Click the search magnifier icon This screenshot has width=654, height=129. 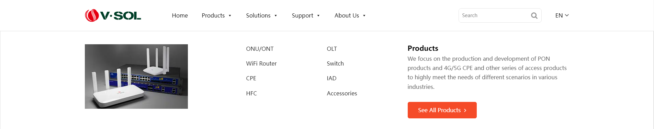534,15
